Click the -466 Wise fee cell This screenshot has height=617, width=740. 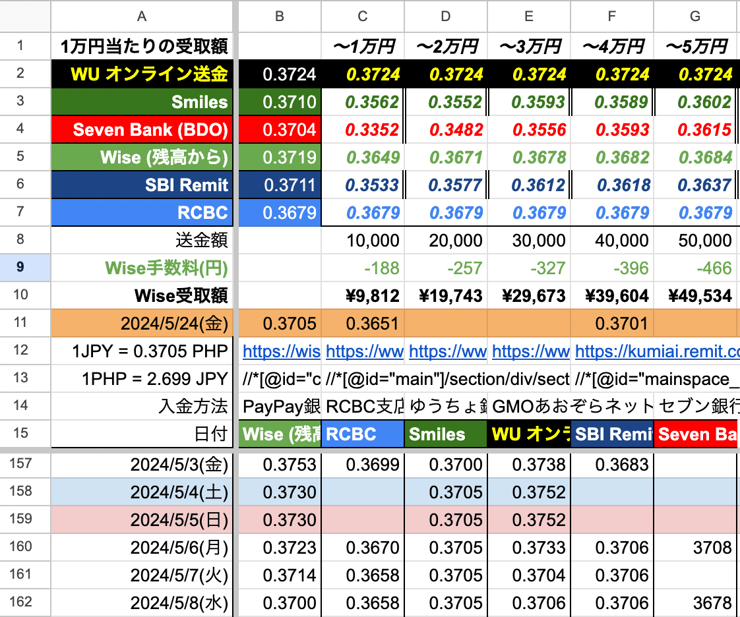pos(695,268)
